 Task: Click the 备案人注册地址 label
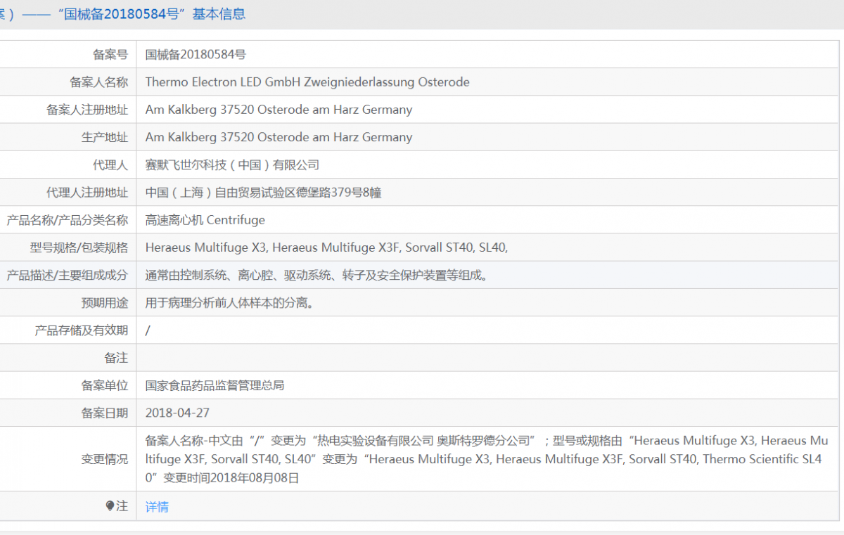87,109
